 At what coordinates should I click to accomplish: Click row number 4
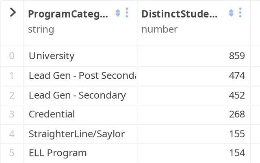tap(11, 134)
